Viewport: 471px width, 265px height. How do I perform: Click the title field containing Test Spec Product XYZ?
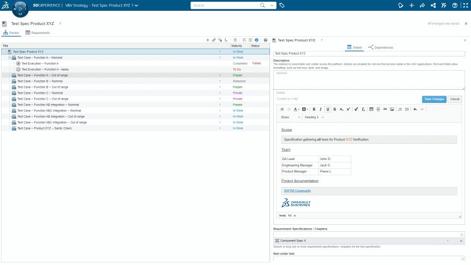[369, 53]
